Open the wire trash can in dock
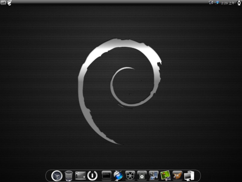Screen dimensions: 242x182 point(69,176)
